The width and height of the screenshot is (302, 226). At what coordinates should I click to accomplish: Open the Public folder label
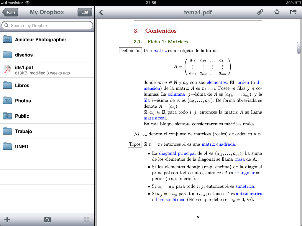(x=22, y=116)
